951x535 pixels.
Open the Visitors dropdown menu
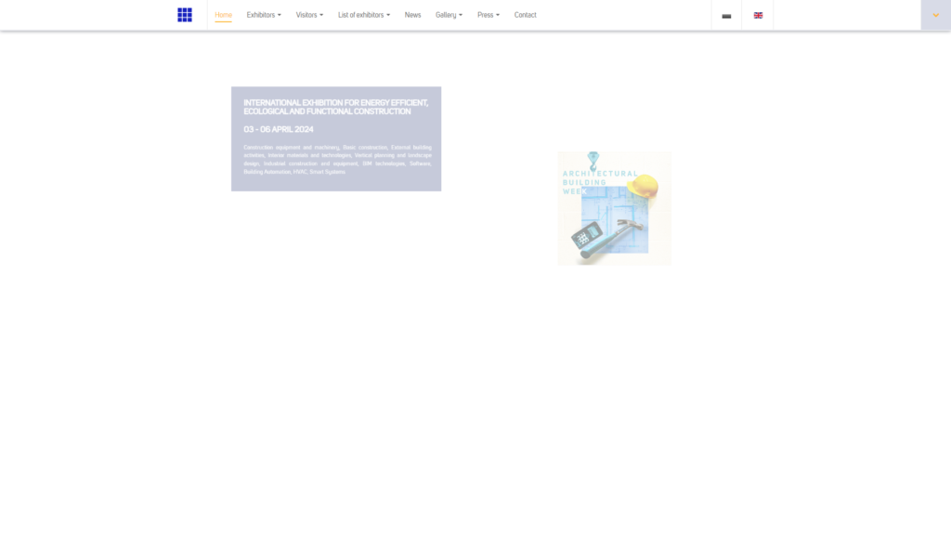pyautogui.click(x=309, y=15)
